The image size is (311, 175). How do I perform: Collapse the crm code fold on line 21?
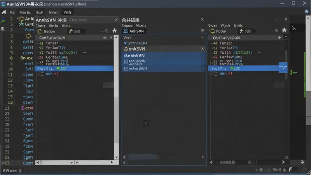click(19, 108)
